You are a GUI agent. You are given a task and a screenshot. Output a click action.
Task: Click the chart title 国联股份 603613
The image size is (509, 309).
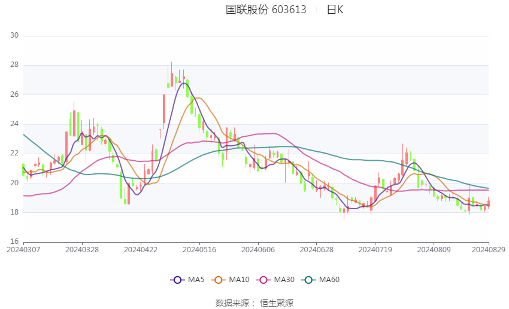click(x=266, y=10)
